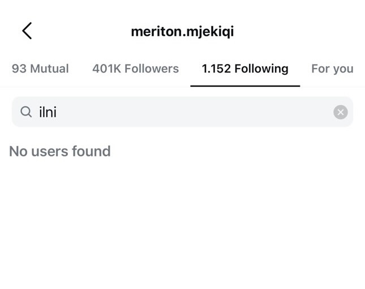Click the magnifying glass search icon
This screenshot has height=289, width=365.
pos(26,112)
